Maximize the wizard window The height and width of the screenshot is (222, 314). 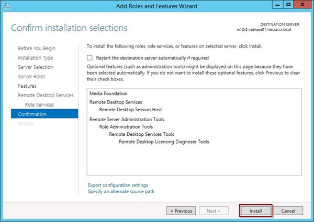[x=287, y=5]
